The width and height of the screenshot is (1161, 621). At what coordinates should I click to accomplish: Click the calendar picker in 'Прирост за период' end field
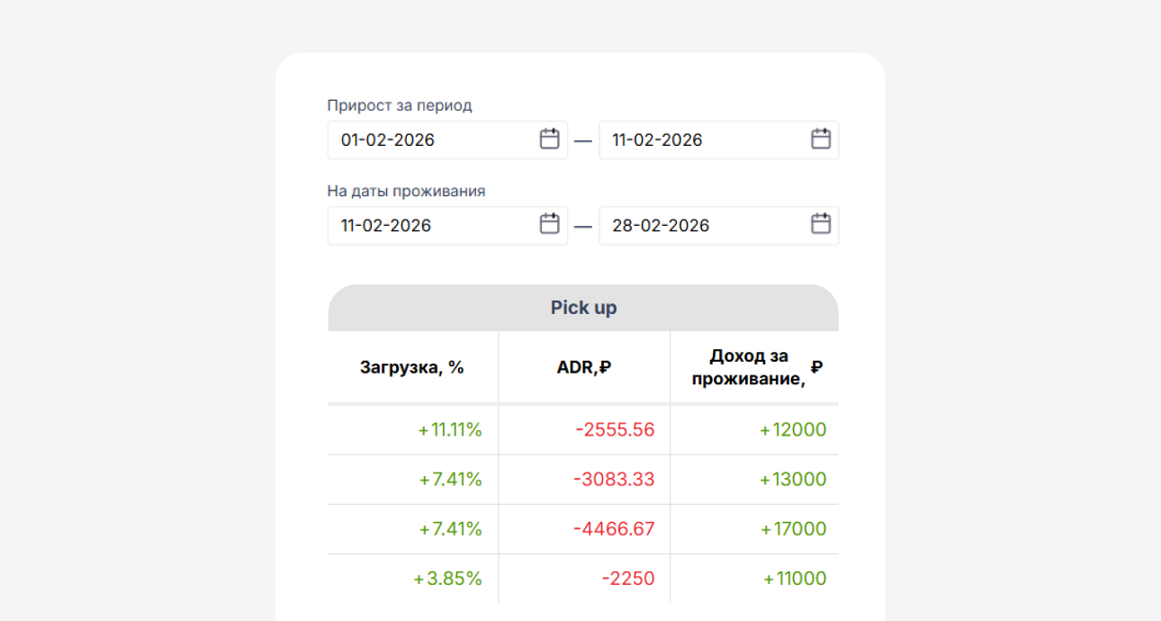point(820,139)
